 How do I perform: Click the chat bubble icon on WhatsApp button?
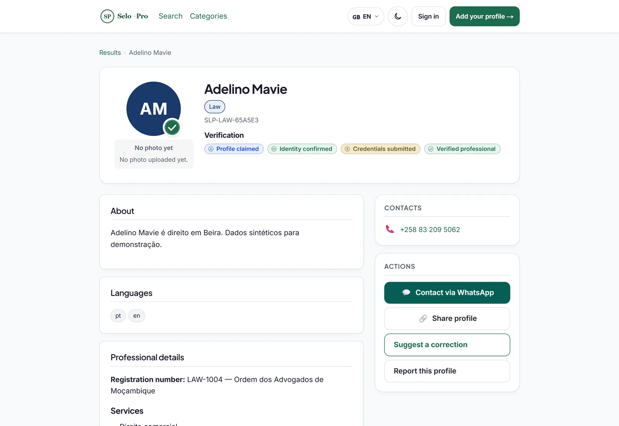(x=406, y=293)
